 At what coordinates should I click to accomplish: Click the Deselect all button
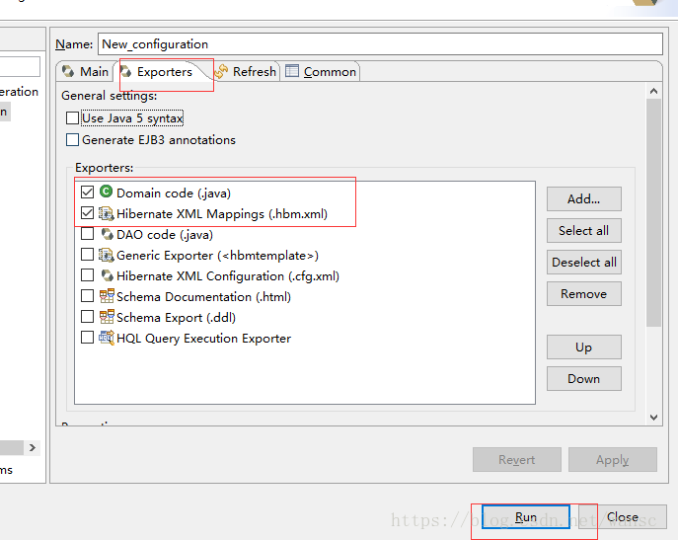click(x=583, y=263)
